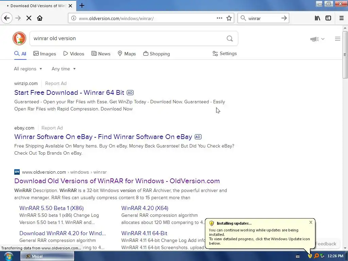Image resolution: width=348 pixels, height=261 pixels.
Task: Expand the All regions dropdown
Action: [x=28, y=69]
